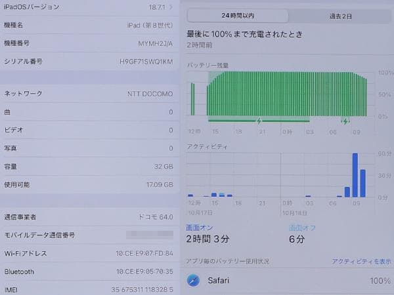Viewport: 394px width, 295px height.
Task: Select the model number MYMH2J/A value
Action: tap(155, 44)
